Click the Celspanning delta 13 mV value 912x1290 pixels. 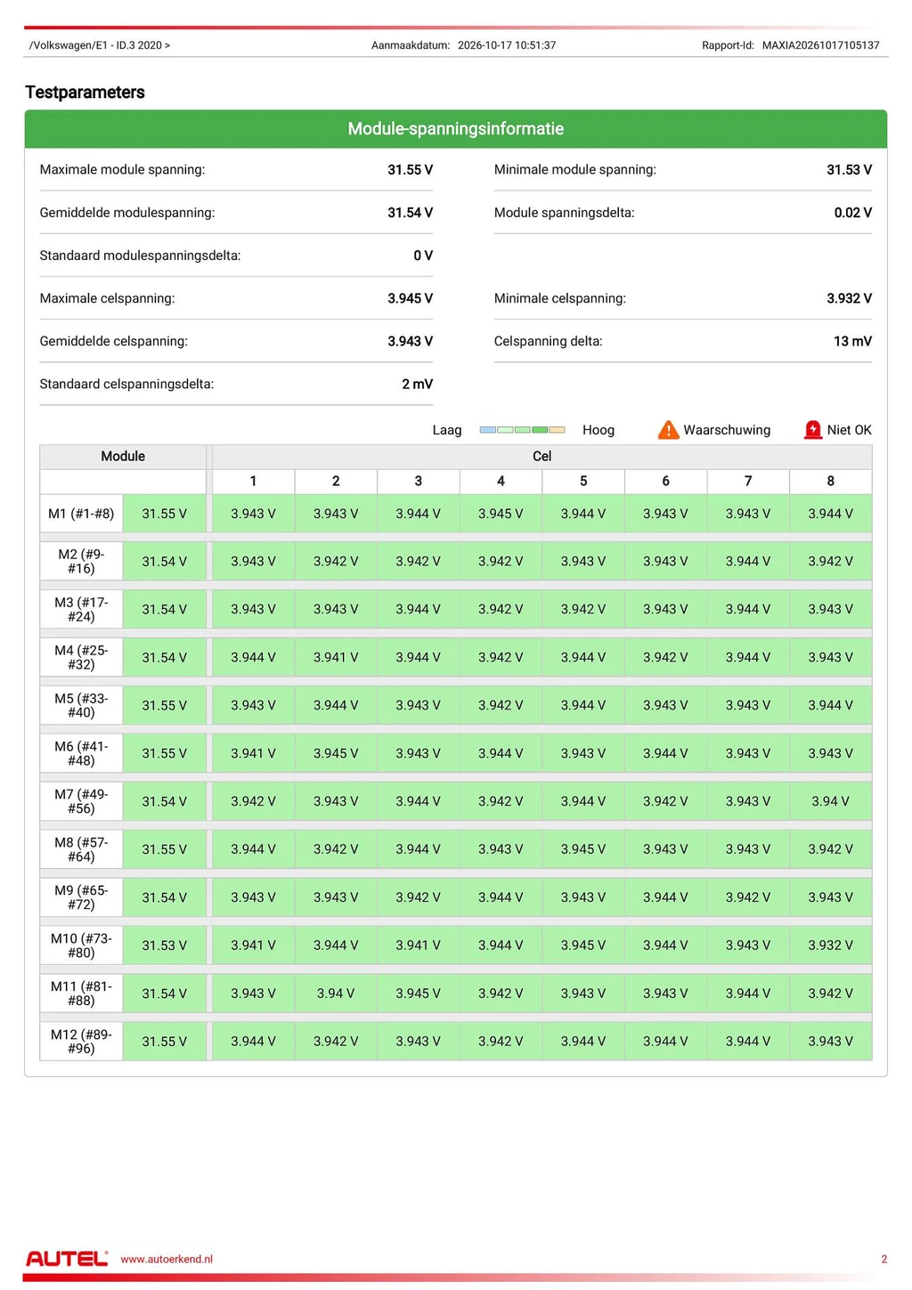coord(852,341)
